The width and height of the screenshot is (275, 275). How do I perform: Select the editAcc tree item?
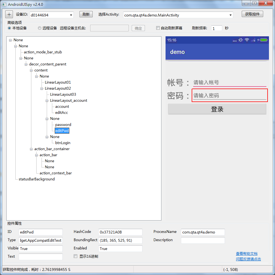pyautogui.click(x=62, y=112)
